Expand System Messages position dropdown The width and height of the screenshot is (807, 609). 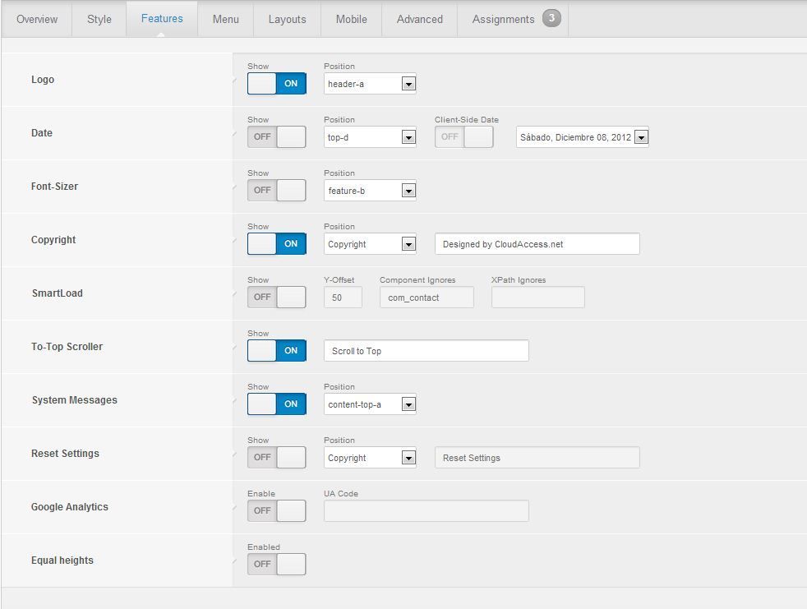click(370, 404)
